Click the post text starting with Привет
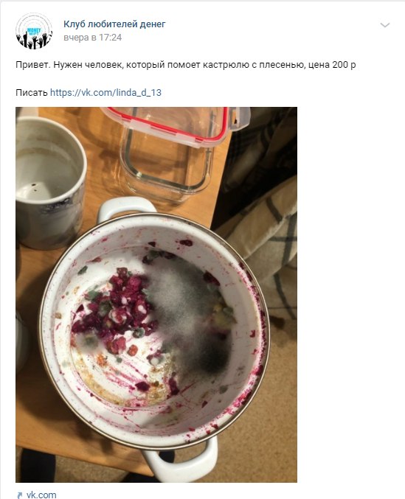 coord(186,65)
